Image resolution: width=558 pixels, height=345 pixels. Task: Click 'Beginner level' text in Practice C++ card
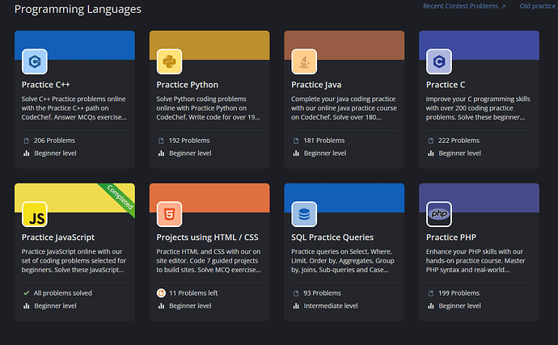tap(55, 154)
